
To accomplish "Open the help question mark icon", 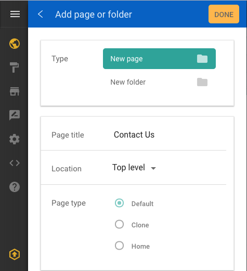I will click(15, 187).
